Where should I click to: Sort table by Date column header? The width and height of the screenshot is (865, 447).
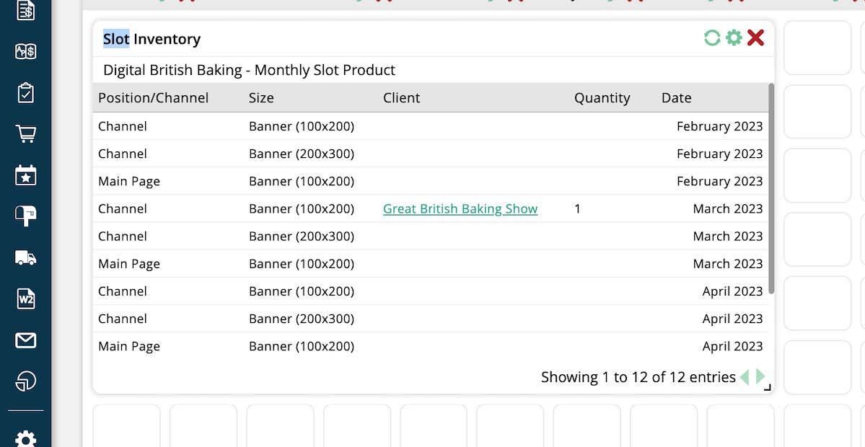[676, 98]
